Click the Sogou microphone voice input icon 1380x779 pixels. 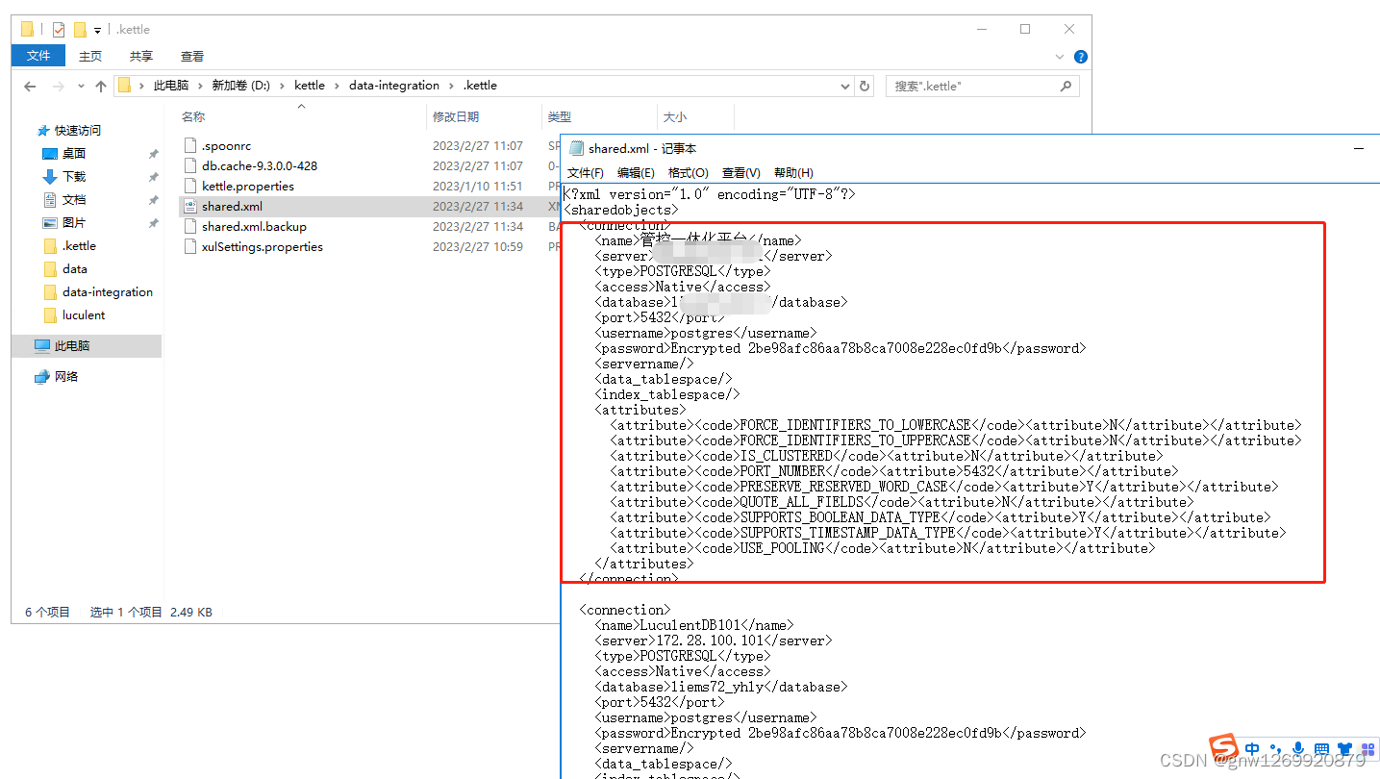point(1299,748)
